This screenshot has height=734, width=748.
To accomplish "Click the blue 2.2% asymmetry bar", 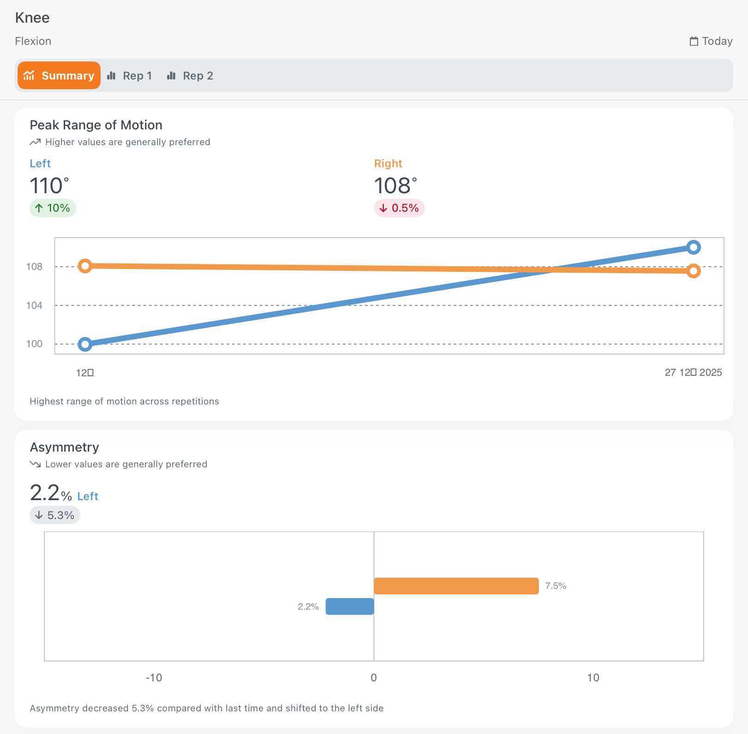I will (x=350, y=606).
